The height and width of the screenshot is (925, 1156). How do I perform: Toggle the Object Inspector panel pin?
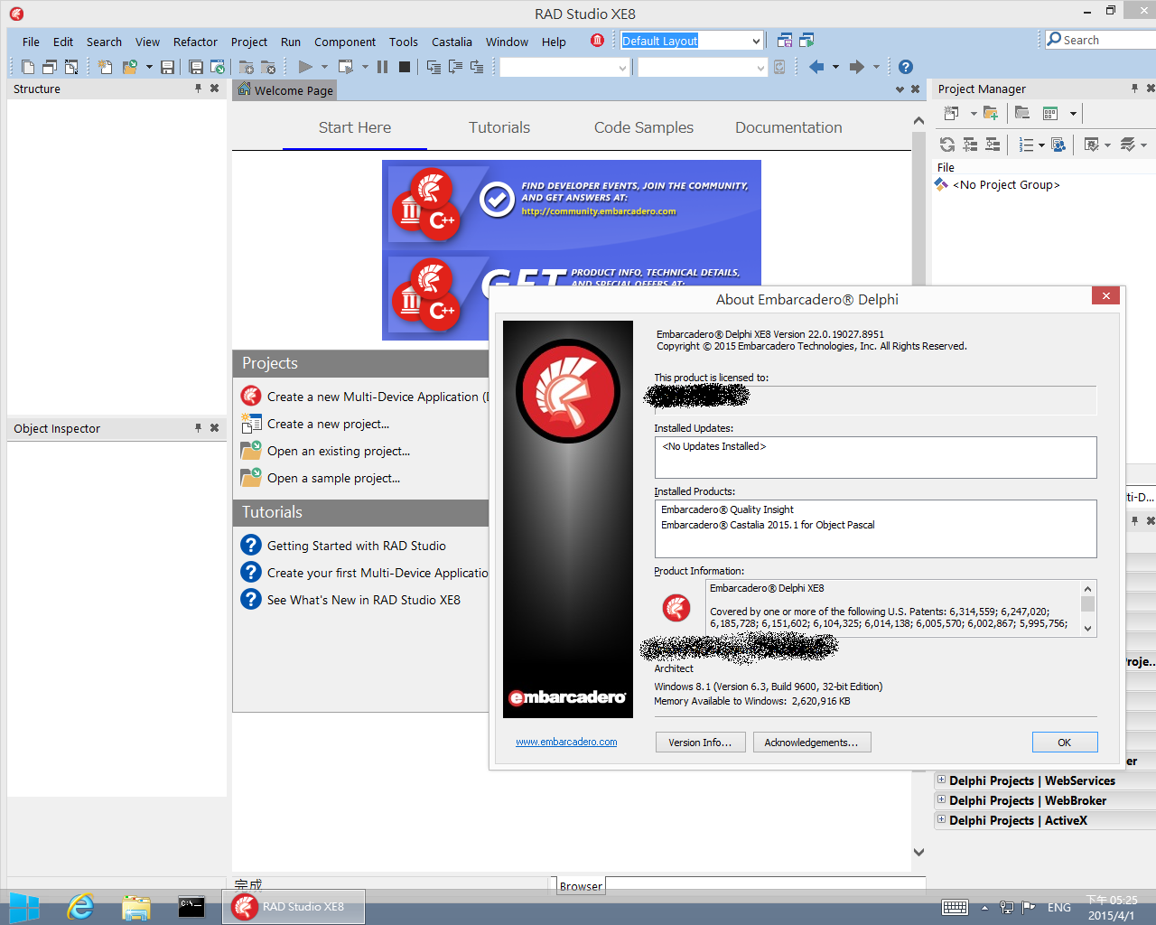198,428
